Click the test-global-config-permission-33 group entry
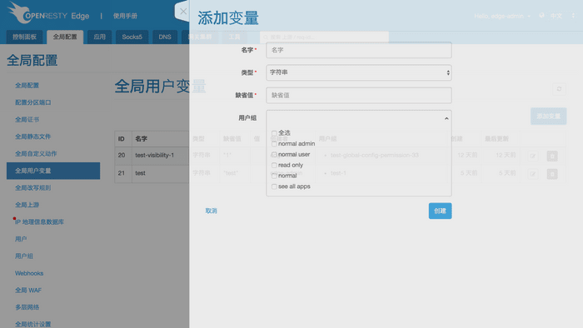583x328 pixels. click(x=375, y=156)
